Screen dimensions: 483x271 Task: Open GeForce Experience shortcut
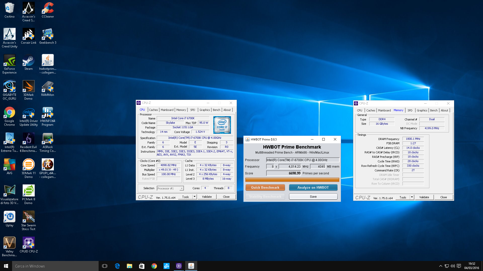click(x=9, y=64)
